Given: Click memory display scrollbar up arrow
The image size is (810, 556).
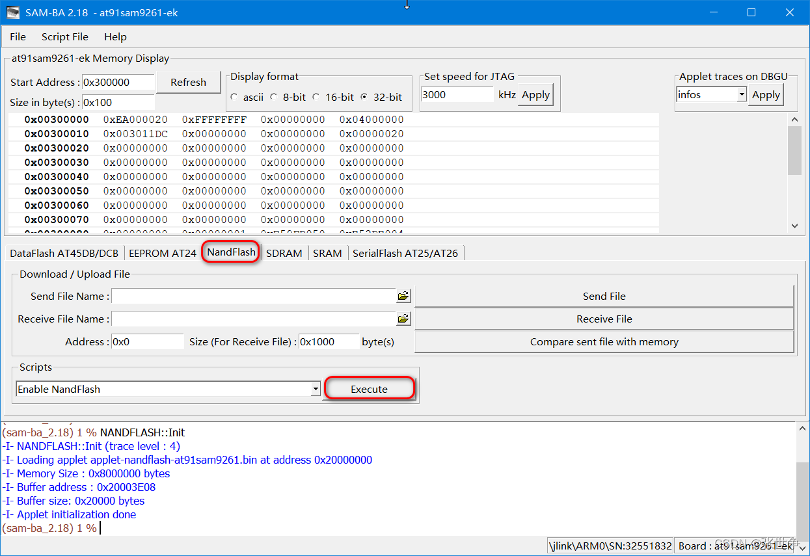Looking at the screenshot, I should coord(794,120).
